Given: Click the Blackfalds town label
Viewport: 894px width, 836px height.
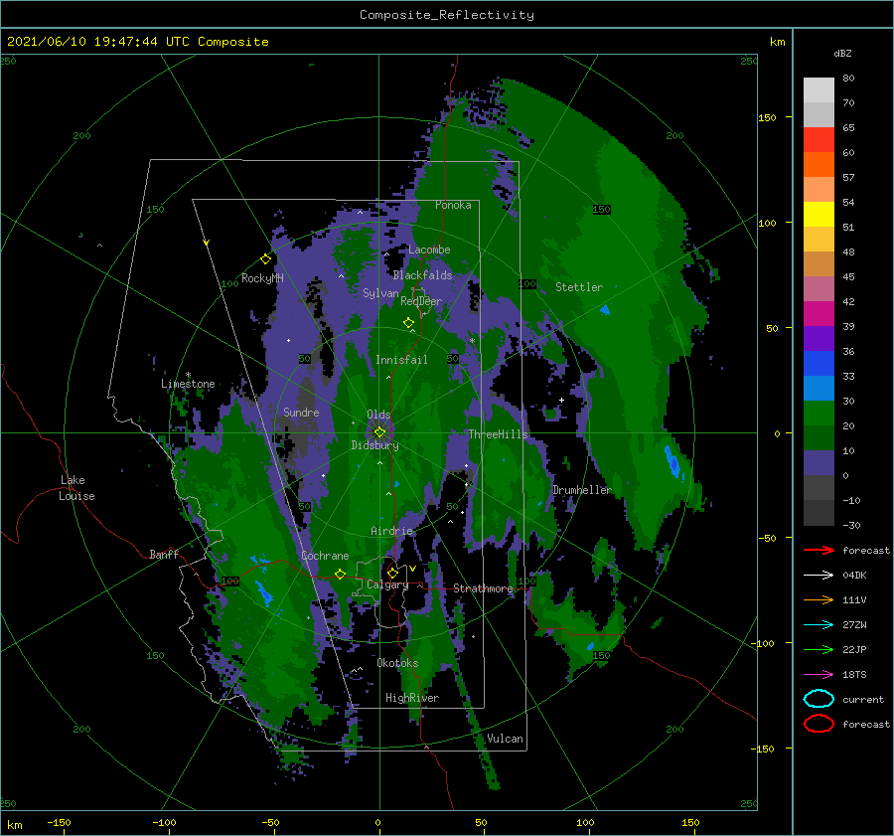Looking at the screenshot, I should (422, 275).
